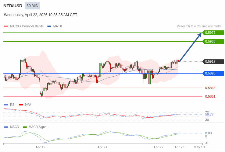
Task: Click the red MA 20 Bollinger Bands swatch
Action: (6, 26)
